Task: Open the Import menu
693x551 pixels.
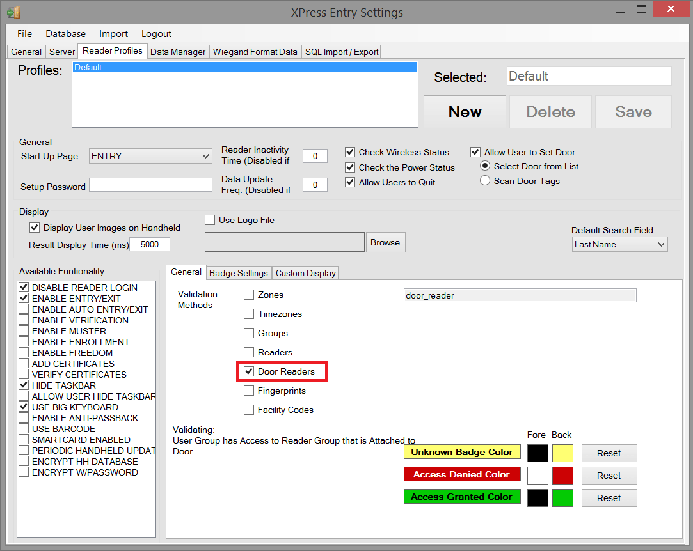Action: [113, 34]
